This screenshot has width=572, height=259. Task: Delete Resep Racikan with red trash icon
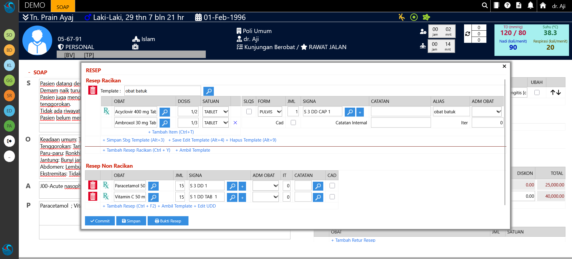[93, 90]
